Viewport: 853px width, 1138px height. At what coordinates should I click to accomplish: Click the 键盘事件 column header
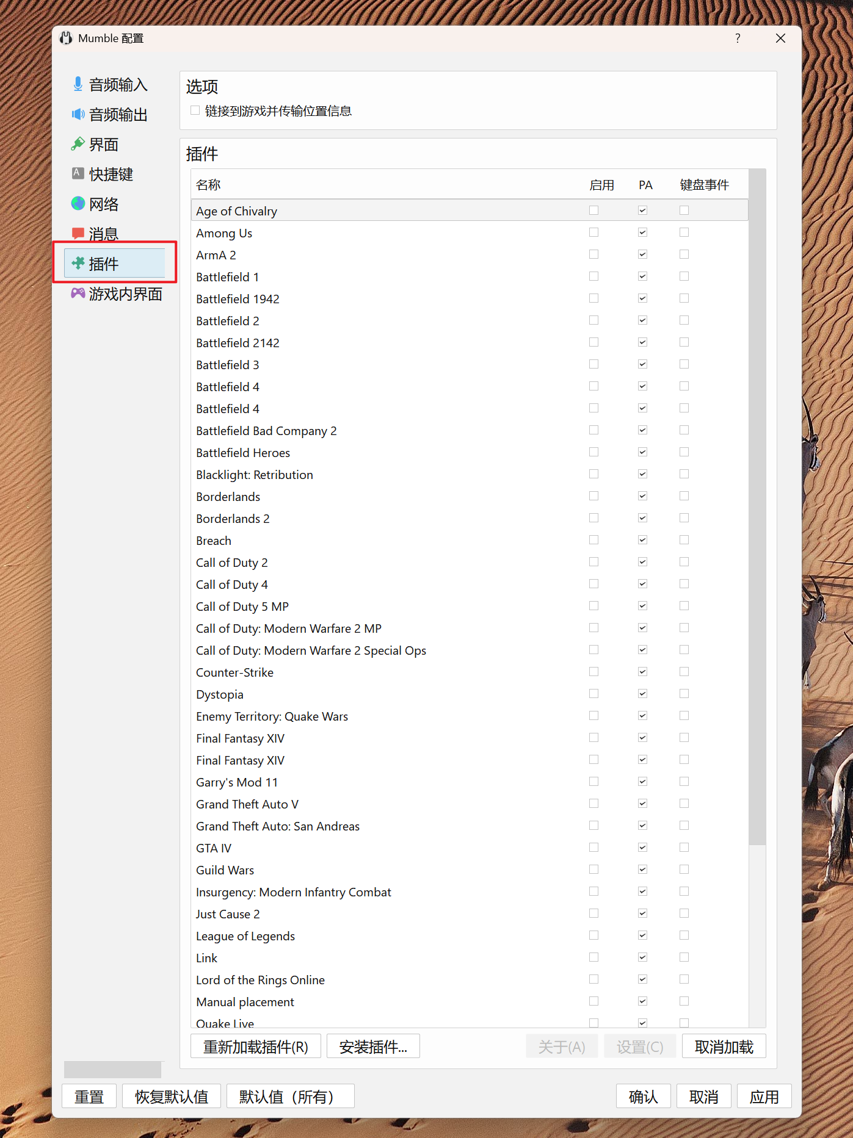[x=704, y=185]
